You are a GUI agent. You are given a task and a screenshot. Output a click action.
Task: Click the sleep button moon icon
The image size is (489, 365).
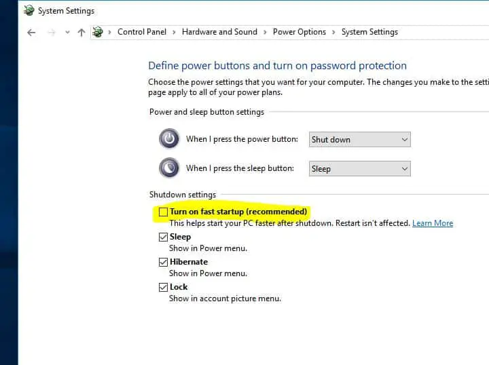click(169, 168)
